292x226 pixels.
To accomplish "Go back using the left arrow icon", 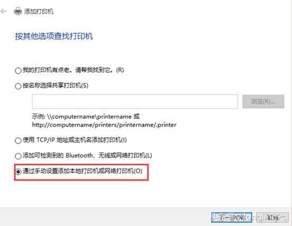I will click(x=4, y=12).
